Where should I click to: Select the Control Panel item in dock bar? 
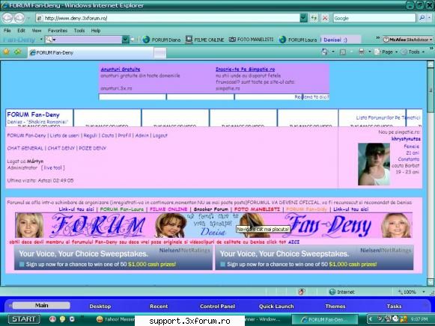(217, 306)
